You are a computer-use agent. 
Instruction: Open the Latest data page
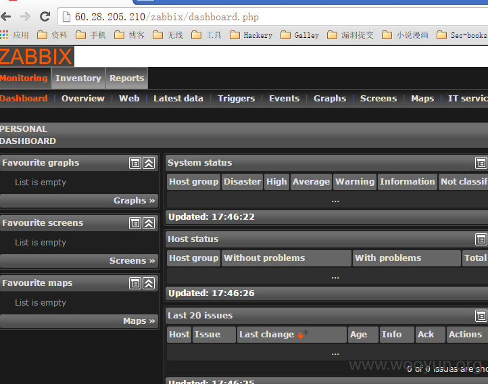178,98
